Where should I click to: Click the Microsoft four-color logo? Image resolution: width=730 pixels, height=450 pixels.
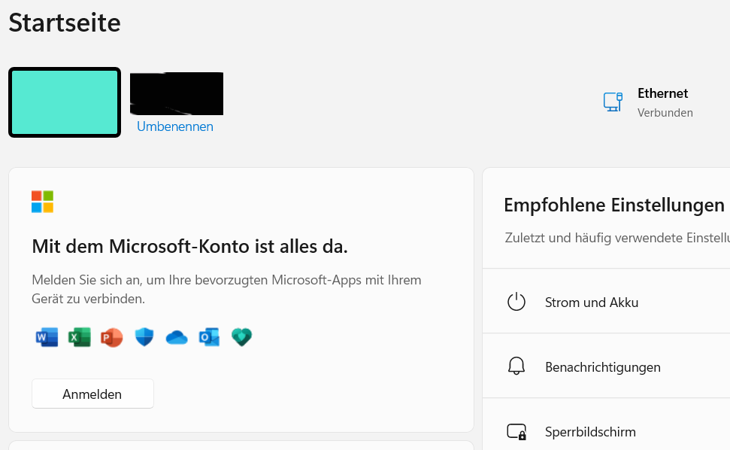coord(42,202)
